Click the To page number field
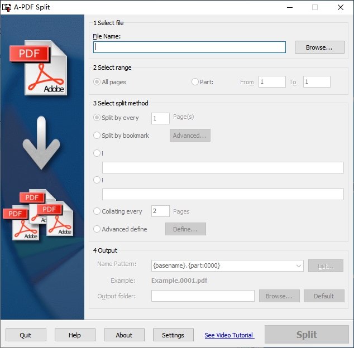The height and width of the screenshot is (348, 354). 317,81
